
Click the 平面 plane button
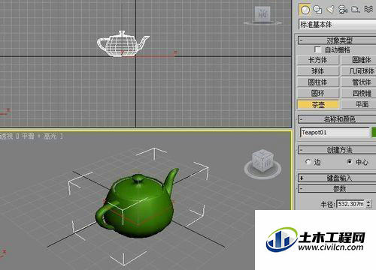359,104
